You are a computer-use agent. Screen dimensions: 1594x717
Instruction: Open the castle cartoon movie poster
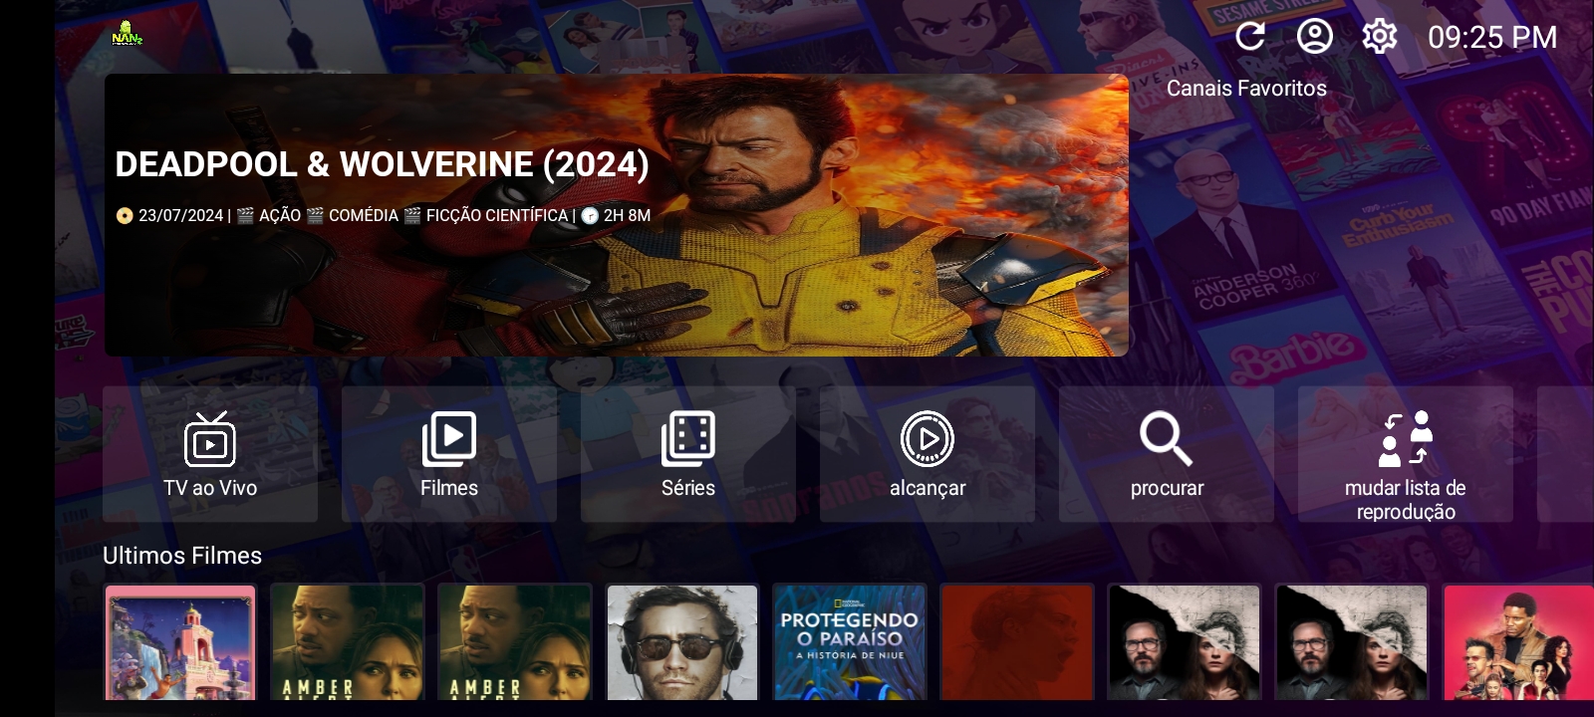pos(180,642)
